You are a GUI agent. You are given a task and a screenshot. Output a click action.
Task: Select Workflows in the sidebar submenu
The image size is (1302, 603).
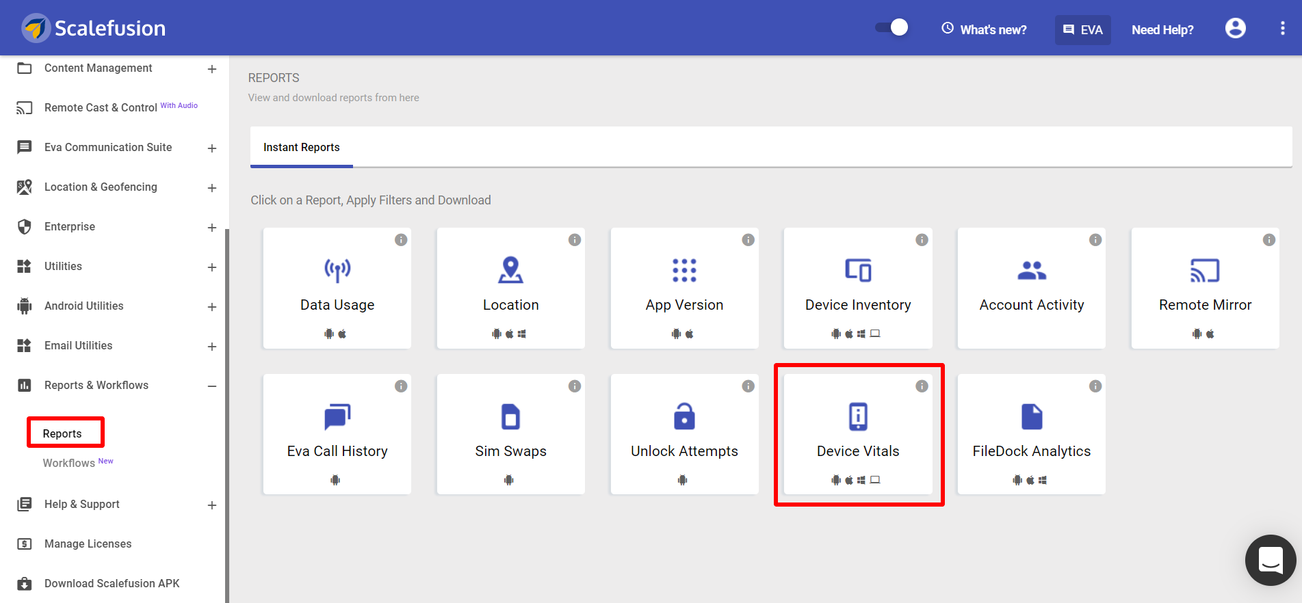click(x=69, y=463)
